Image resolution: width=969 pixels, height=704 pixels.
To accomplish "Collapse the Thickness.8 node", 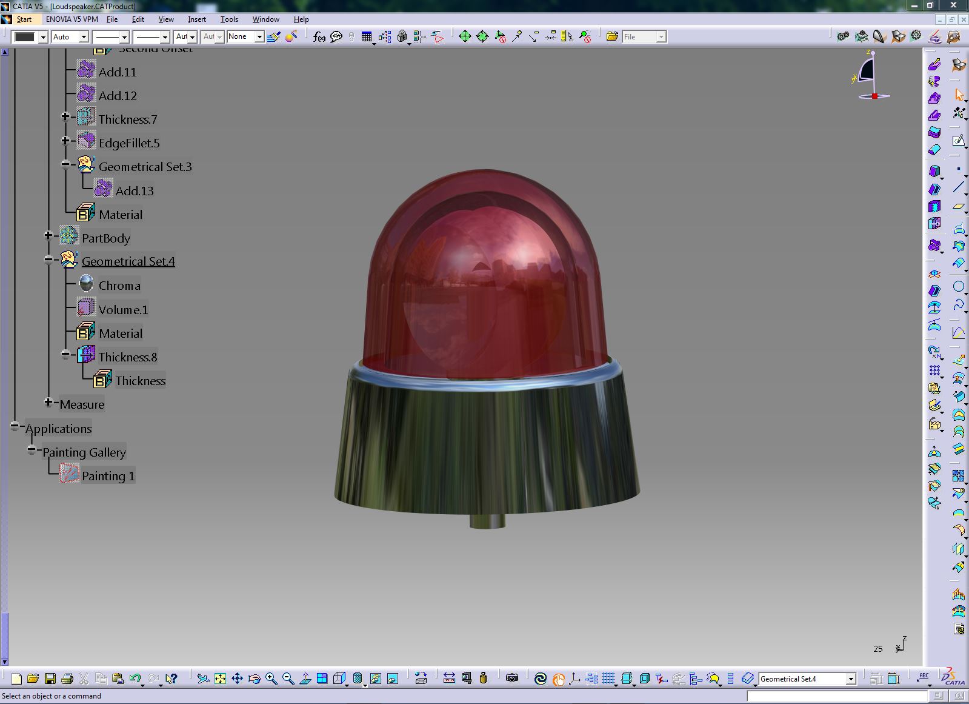I will tap(65, 355).
